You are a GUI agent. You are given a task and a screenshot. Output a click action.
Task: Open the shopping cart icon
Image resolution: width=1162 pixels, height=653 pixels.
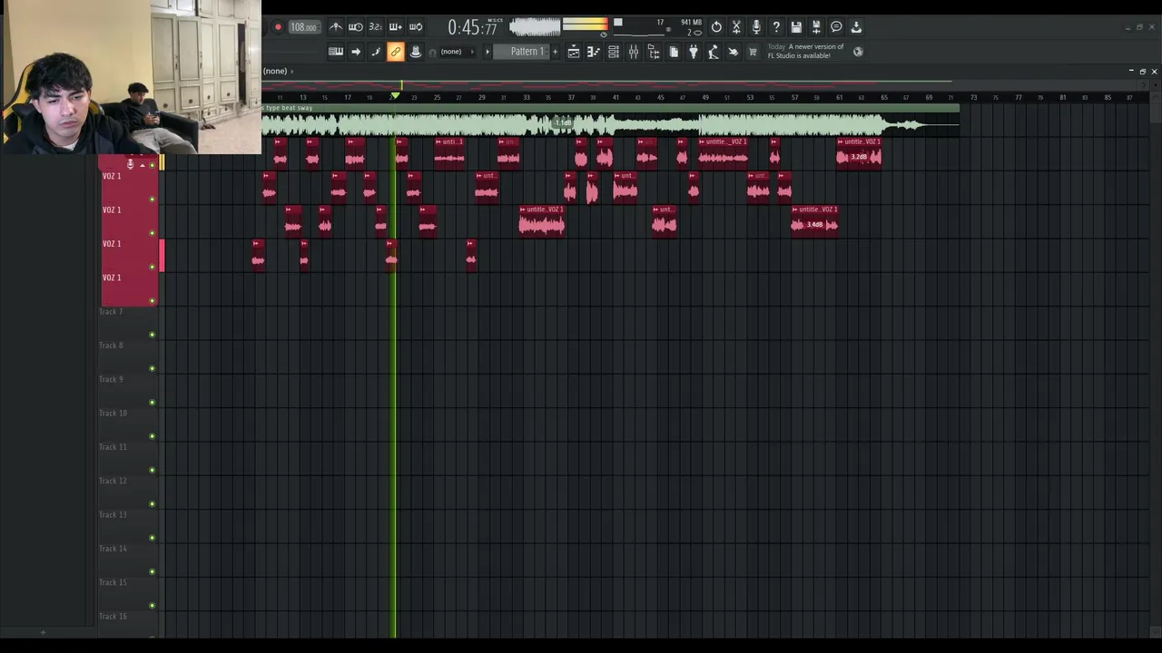pyautogui.click(x=753, y=52)
